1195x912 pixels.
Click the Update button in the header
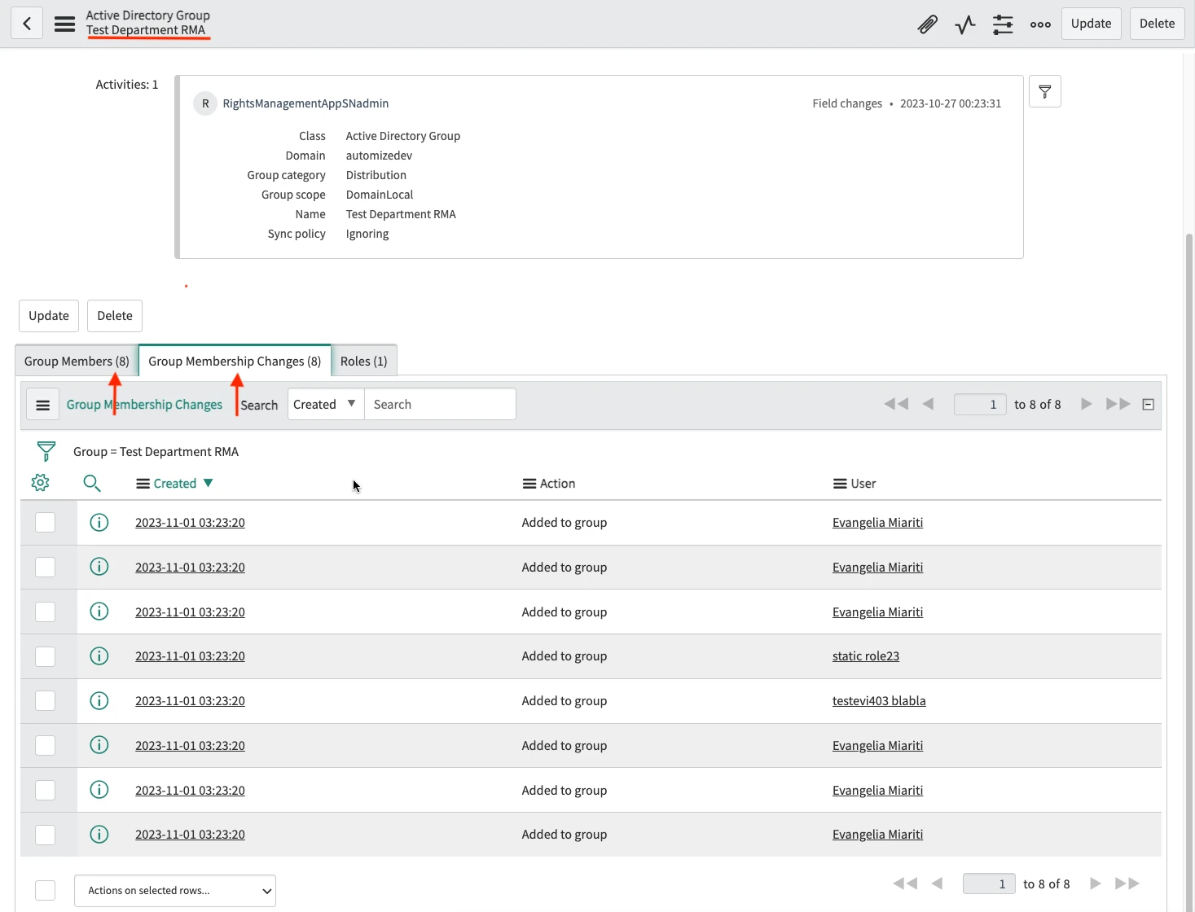(1091, 24)
